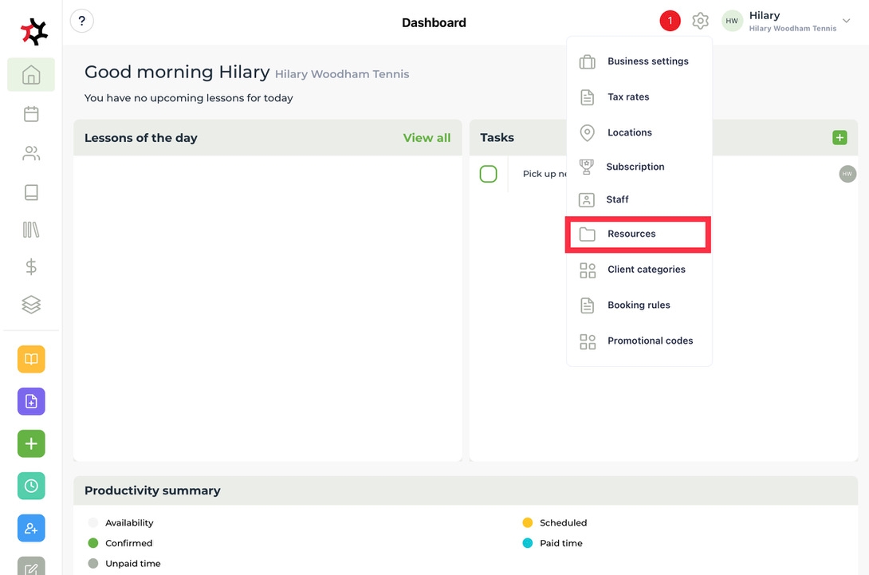
Task: Click the stacked layers icon in sidebar
Action: (x=31, y=305)
